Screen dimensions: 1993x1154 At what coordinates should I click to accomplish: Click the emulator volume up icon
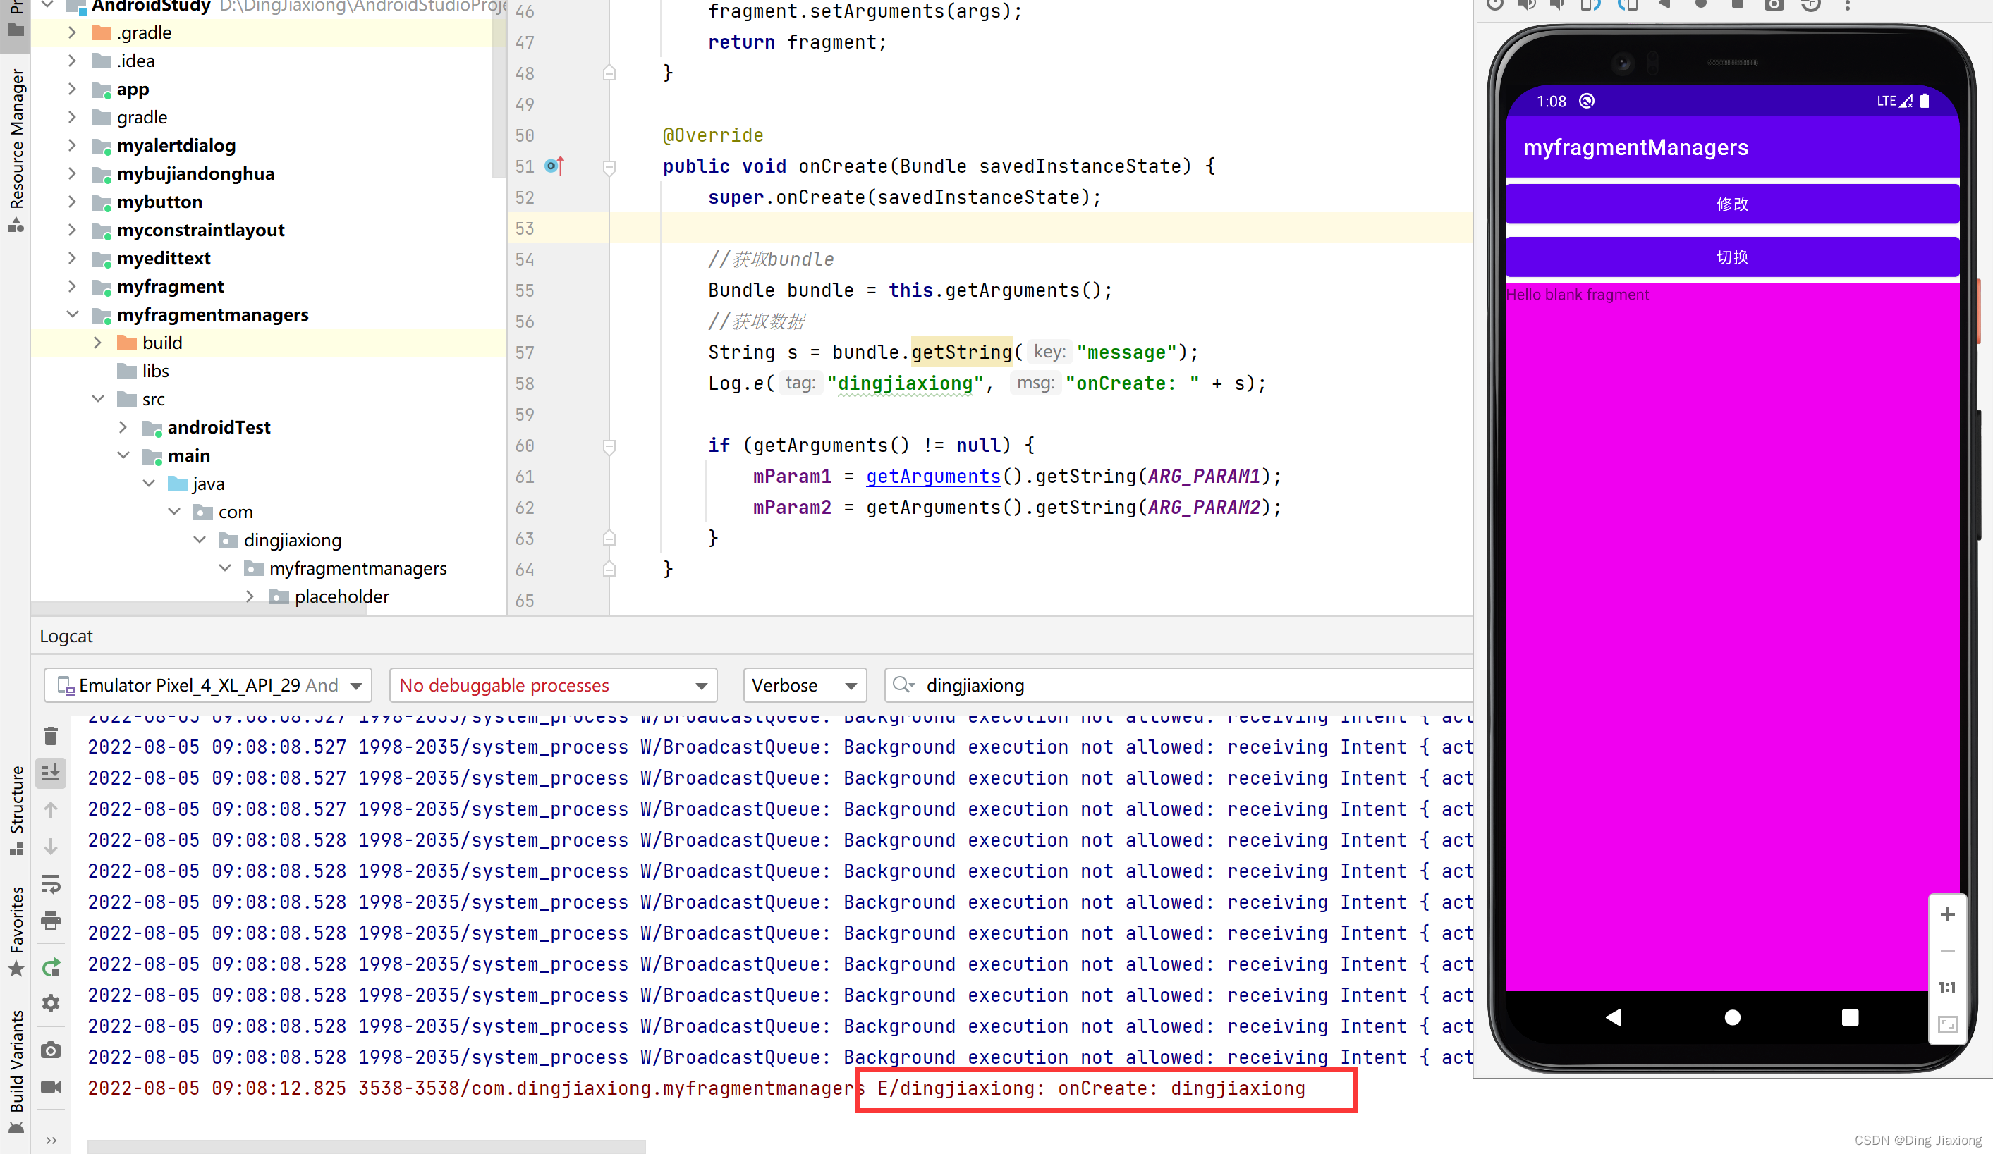click(1526, 4)
